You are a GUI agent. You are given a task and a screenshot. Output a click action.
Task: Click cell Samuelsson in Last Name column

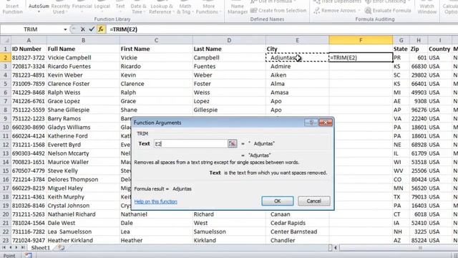click(229, 231)
